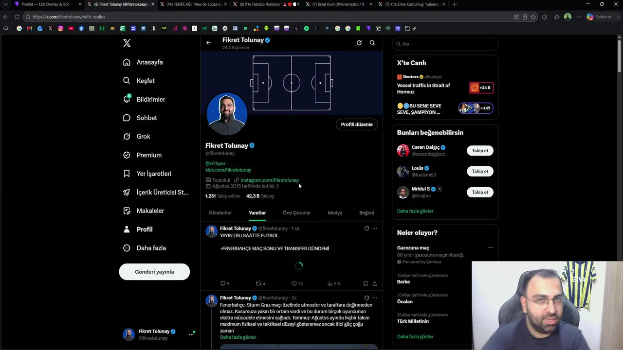
Task: Repost the YAYIN post
Action: click(260, 283)
